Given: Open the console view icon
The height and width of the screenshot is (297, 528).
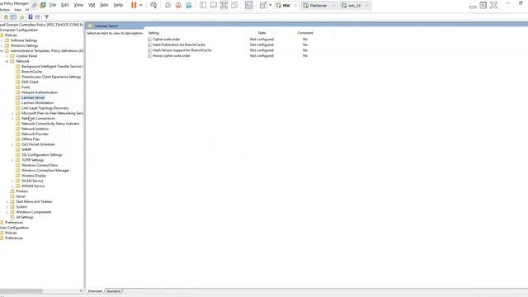Looking at the screenshot, I should [249, 5].
